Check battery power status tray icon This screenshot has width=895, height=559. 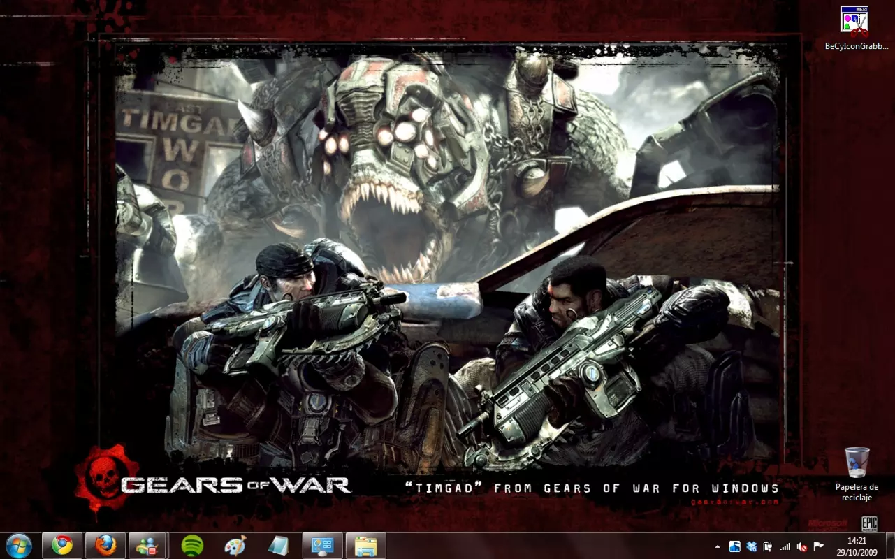[x=768, y=546]
